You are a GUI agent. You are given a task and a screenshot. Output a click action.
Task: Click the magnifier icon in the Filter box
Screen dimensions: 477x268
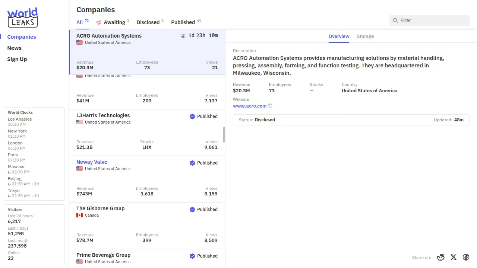click(395, 20)
